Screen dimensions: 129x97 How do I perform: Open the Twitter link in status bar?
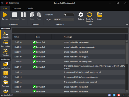point(114,95)
